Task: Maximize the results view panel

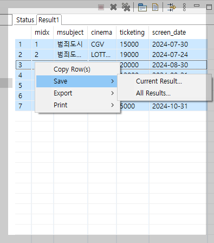Action: [209, 7]
